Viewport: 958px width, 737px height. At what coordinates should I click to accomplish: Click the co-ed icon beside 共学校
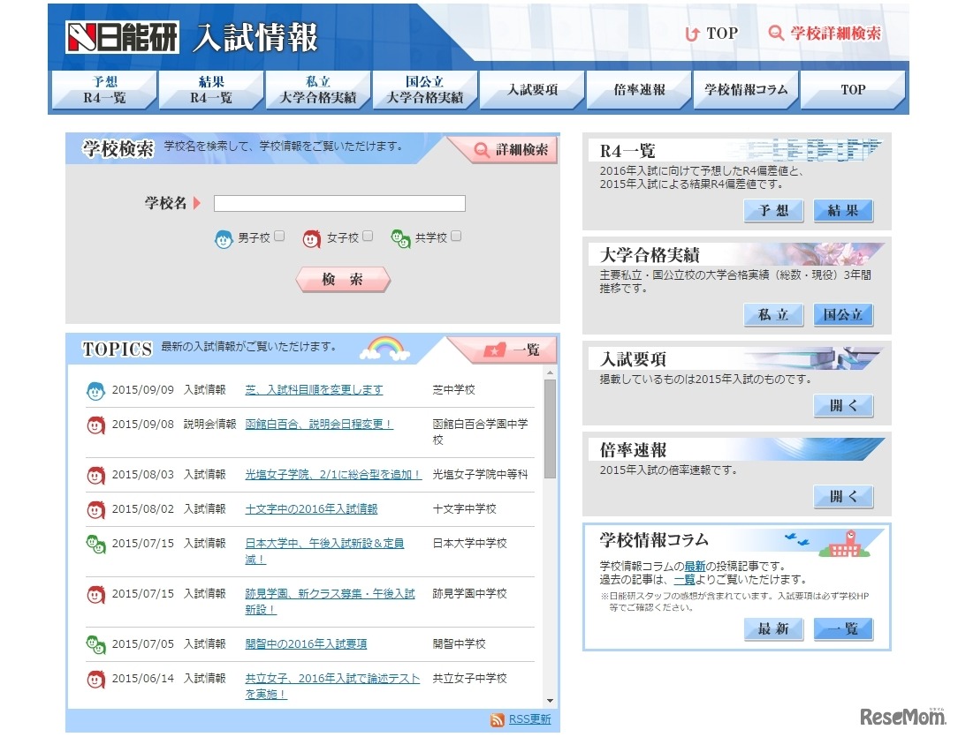(x=400, y=237)
